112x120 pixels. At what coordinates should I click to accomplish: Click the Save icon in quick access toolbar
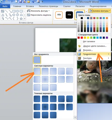click(20, 2)
